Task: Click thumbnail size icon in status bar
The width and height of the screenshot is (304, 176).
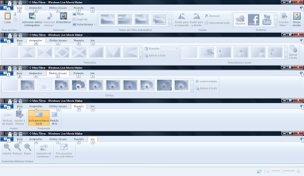Action: (259, 171)
